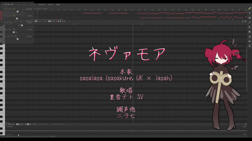The height and width of the screenshot is (141, 252).
Task: Click the 0.00 dB loudness value
Action: tap(29, 9)
